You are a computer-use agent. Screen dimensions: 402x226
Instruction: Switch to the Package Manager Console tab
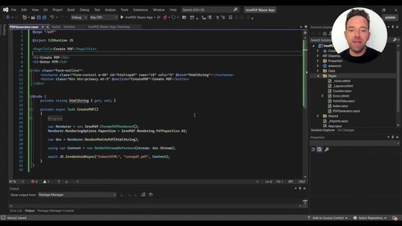point(56,211)
